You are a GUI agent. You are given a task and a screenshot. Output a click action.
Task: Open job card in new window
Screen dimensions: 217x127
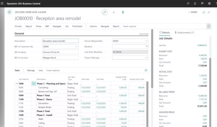point(204,12)
